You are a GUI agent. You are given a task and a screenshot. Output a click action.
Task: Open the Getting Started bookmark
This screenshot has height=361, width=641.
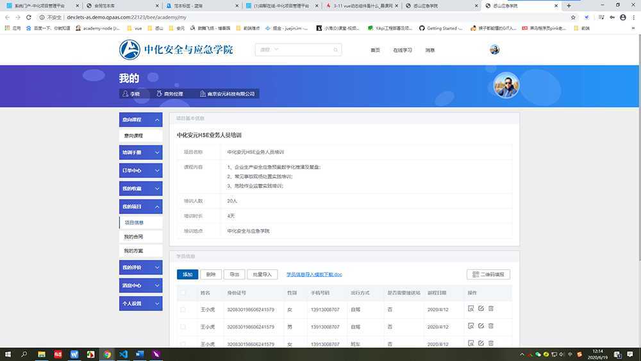(441, 28)
